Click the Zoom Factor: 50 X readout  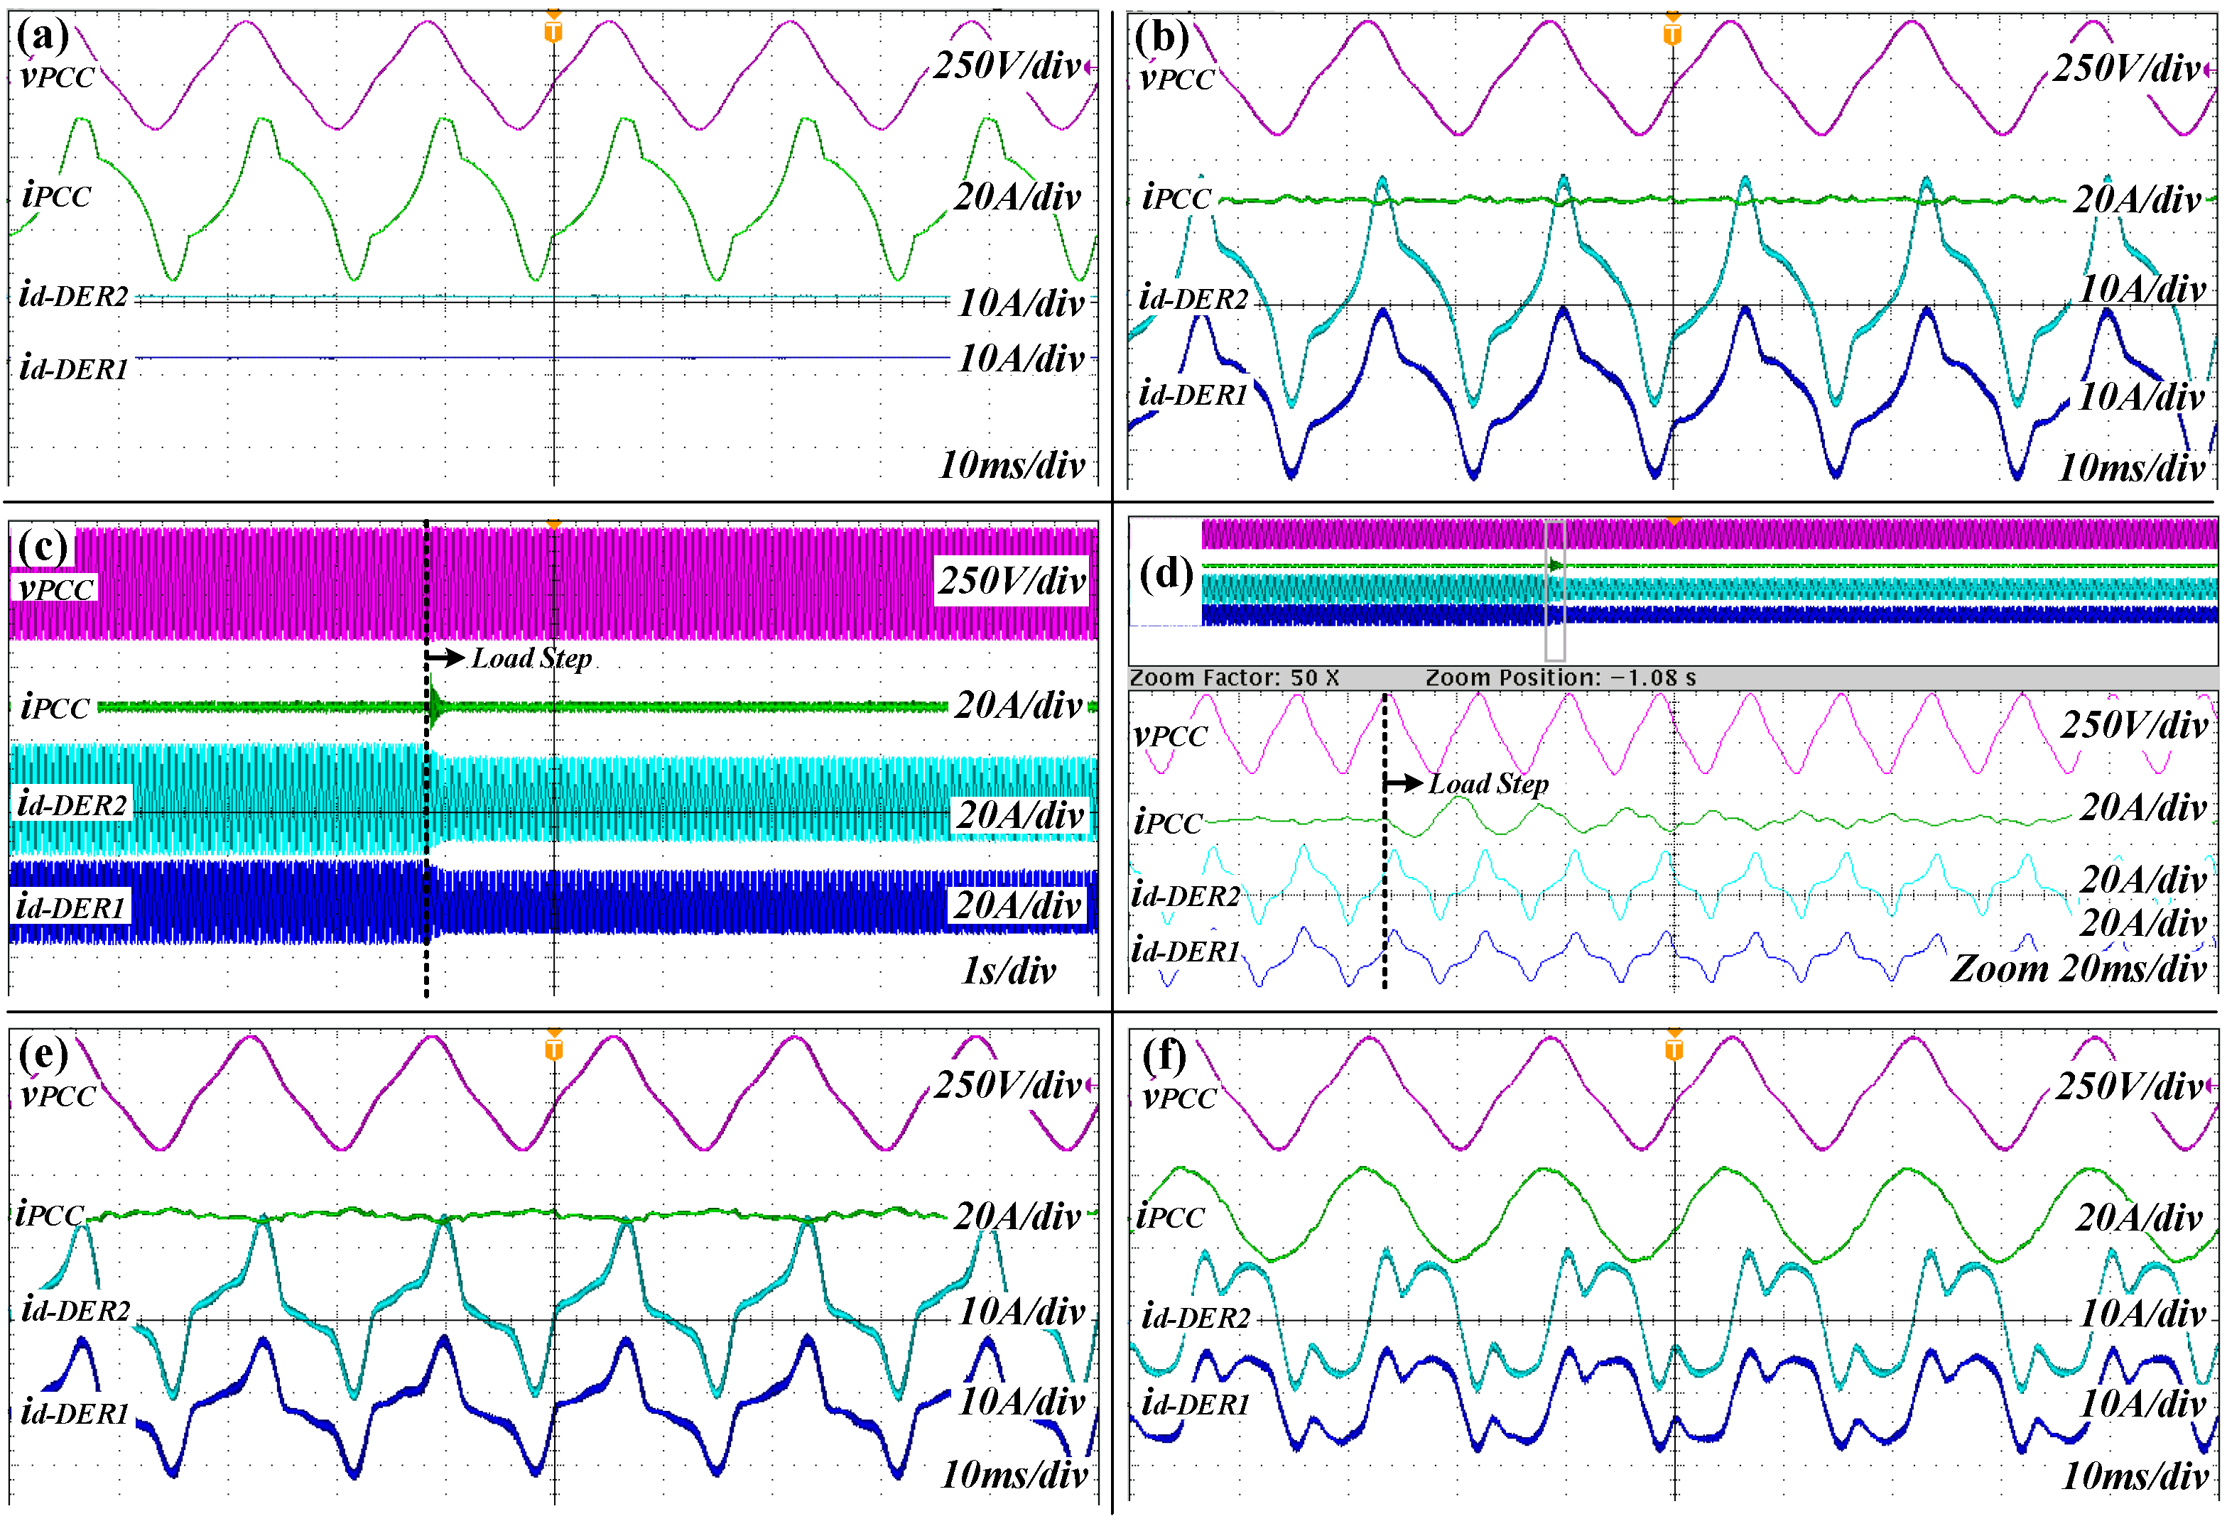1234,678
